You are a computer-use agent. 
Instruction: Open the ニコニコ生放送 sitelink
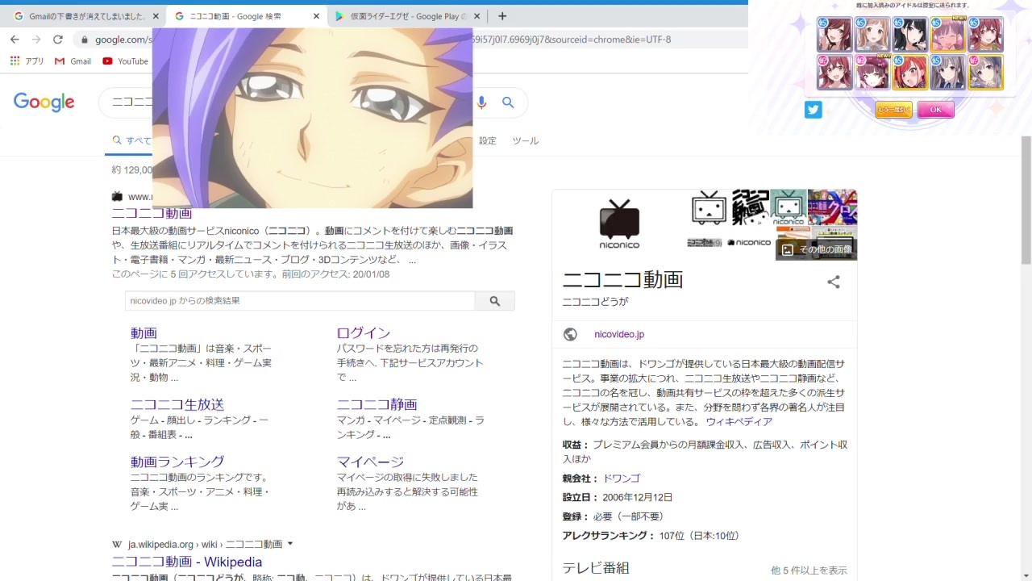tap(177, 404)
